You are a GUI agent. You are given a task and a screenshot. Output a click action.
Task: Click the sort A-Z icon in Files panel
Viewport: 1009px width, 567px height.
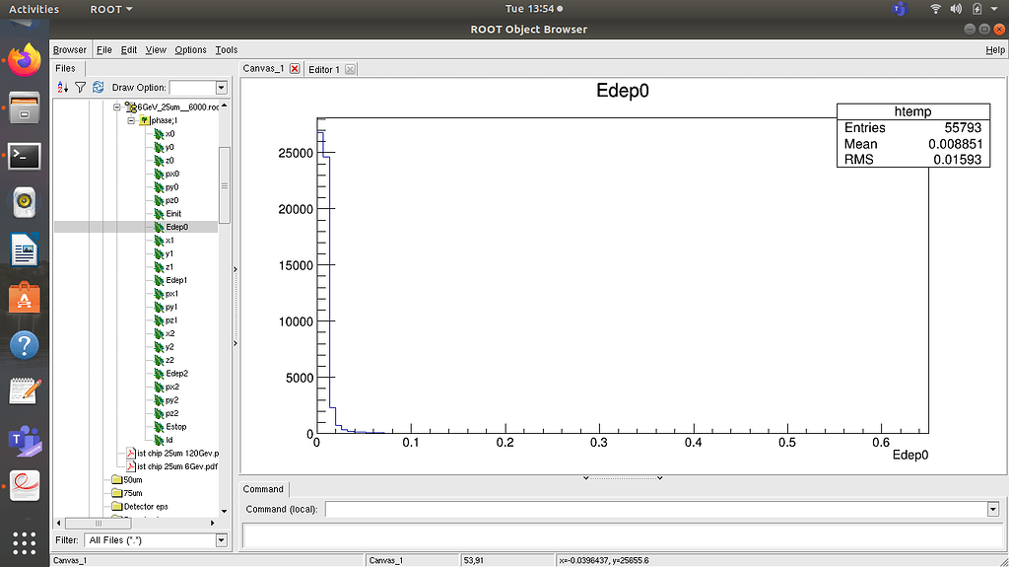click(x=62, y=87)
